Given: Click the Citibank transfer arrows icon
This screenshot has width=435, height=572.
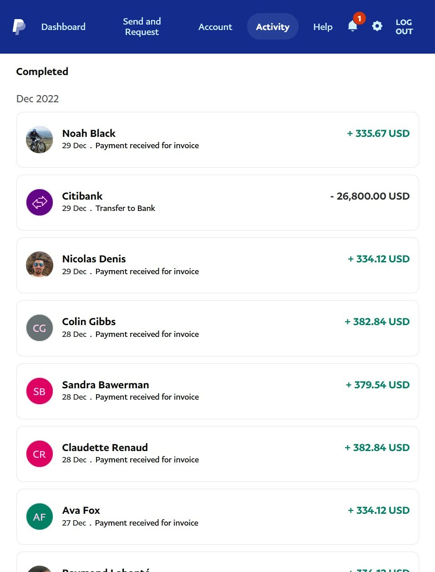Looking at the screenshot, I should pyautogui.click(x=40, y=202).
